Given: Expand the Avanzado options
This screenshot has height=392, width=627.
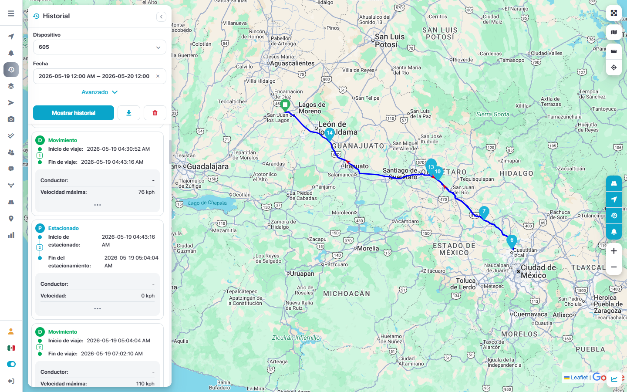Looking at the screenshot, I should pyautogui.click(x=99, y=92).
